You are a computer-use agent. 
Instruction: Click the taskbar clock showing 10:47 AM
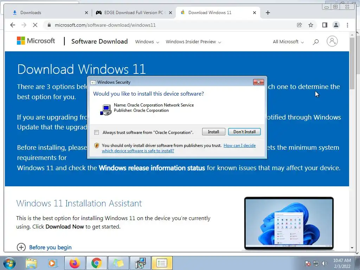pos(342,263)
